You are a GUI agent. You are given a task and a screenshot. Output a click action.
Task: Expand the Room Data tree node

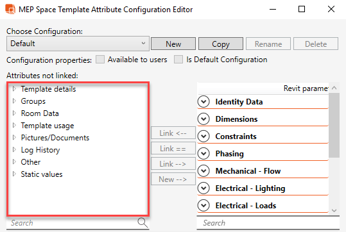click(14, 113)
